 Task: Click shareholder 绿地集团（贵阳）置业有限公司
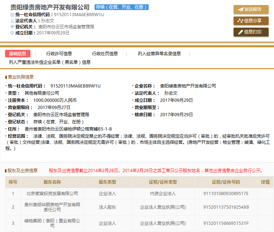pos(52,223)
